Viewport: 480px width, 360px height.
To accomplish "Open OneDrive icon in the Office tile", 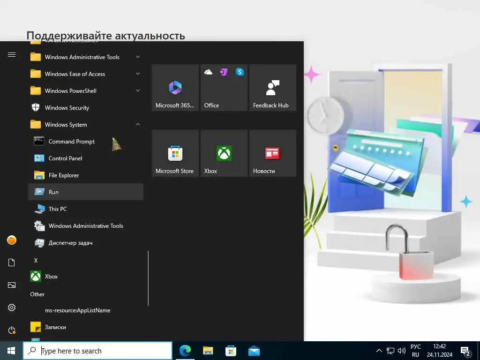I will click(x=208, y=72).
